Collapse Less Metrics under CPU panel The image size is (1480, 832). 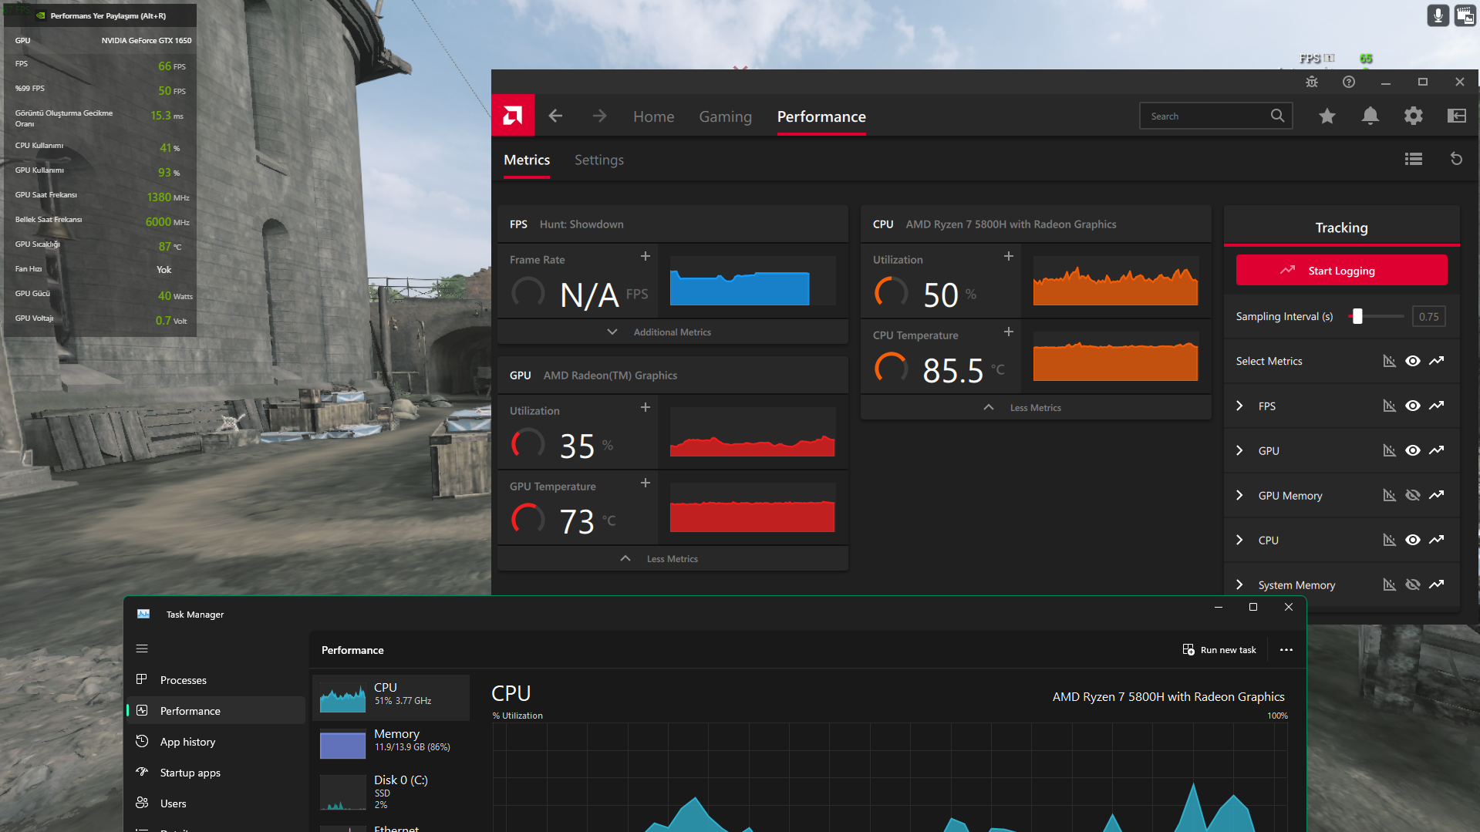pyautogui.click(x=1036, y=407)
